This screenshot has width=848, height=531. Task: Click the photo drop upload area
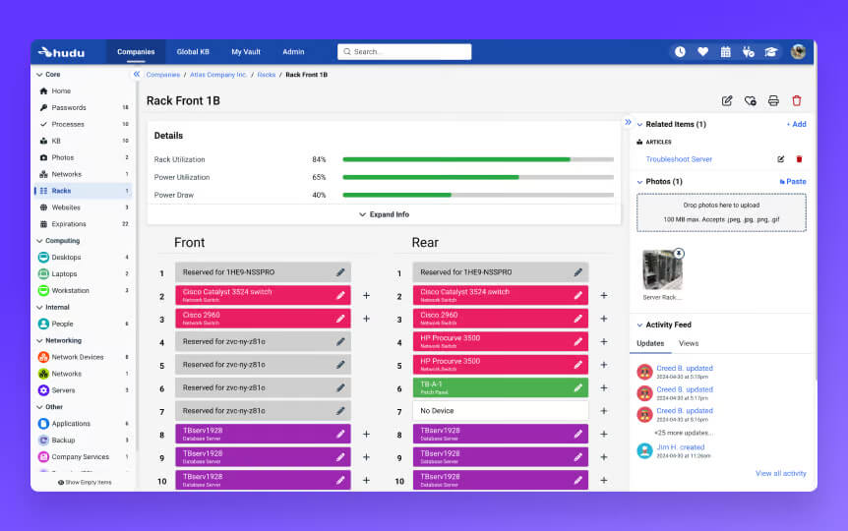[721, 212]
